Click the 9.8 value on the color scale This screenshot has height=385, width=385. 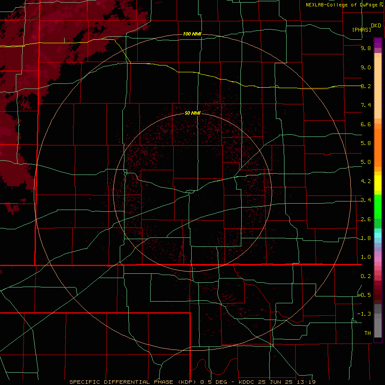click(x=366, y=48)
